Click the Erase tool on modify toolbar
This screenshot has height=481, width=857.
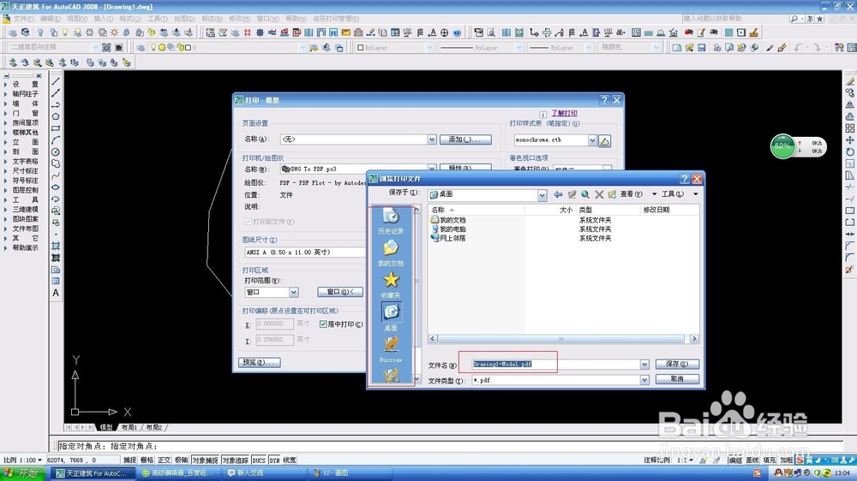point(850,81)
